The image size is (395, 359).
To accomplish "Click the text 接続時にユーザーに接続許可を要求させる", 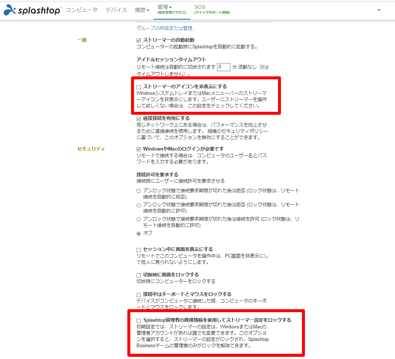I will coord(181,181).
